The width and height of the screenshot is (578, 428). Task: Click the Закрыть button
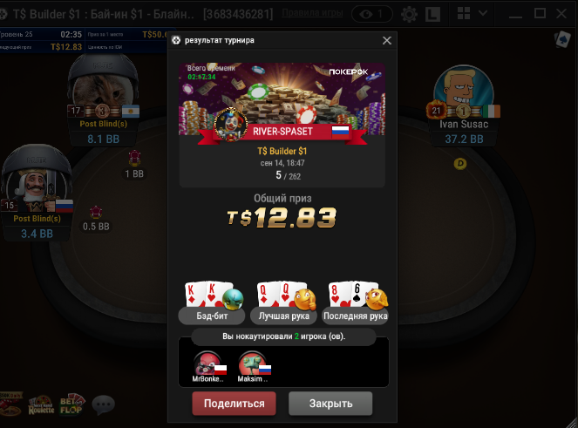(x=330, y=404)
